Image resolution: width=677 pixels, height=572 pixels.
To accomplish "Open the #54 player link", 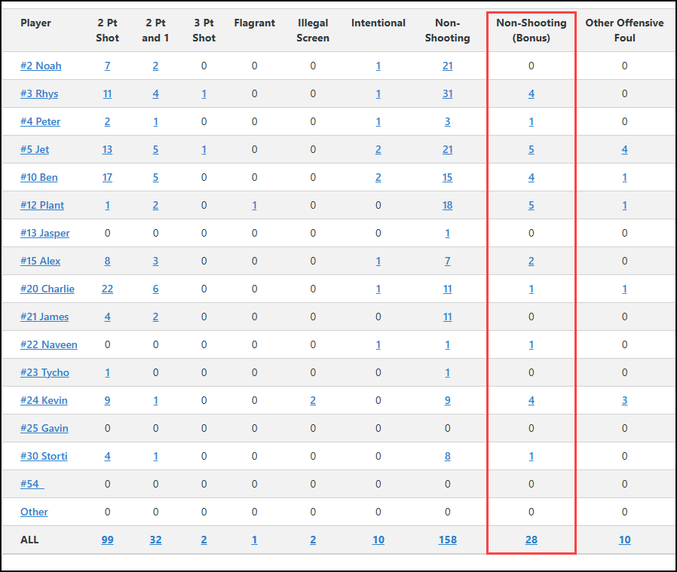I will coord(32,484).
